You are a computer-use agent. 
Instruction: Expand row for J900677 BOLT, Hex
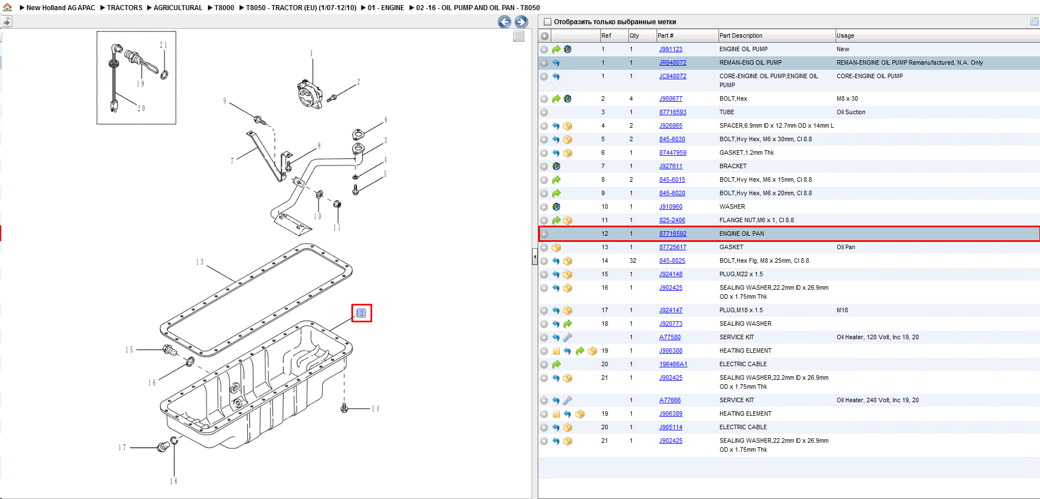tap(544, 99)
